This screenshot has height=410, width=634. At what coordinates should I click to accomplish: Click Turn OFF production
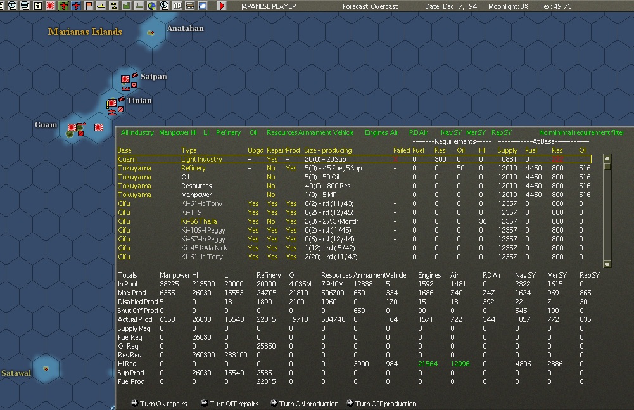click(x=382, y=404)
